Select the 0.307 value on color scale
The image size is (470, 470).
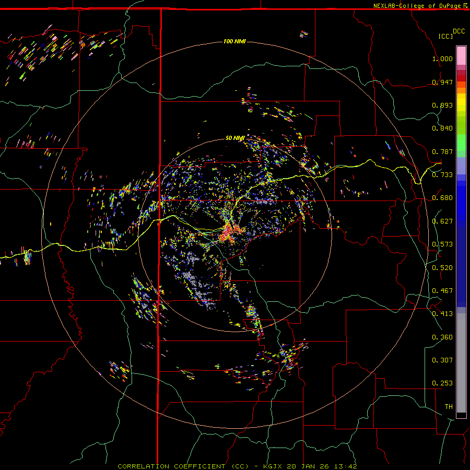click(x=442, y=360)
